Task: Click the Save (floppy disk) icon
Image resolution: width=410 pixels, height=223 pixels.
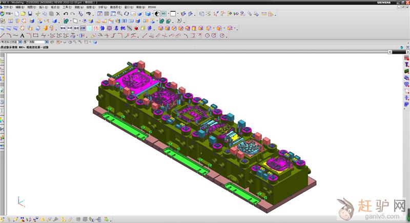Action: click(30, 14)
